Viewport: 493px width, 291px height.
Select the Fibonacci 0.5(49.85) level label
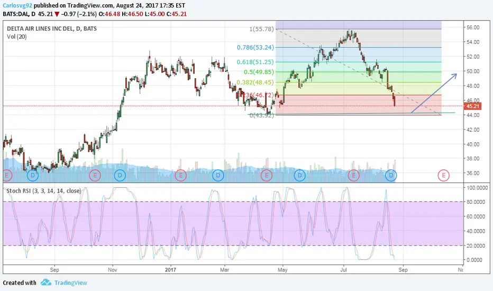259,72
